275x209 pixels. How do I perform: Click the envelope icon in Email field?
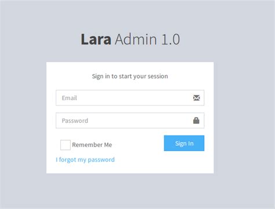click(x=197, y=98)
